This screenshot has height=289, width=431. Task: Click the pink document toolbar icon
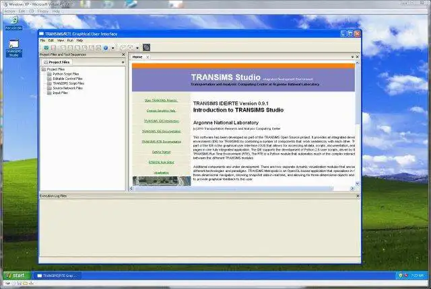pos(53,48)
